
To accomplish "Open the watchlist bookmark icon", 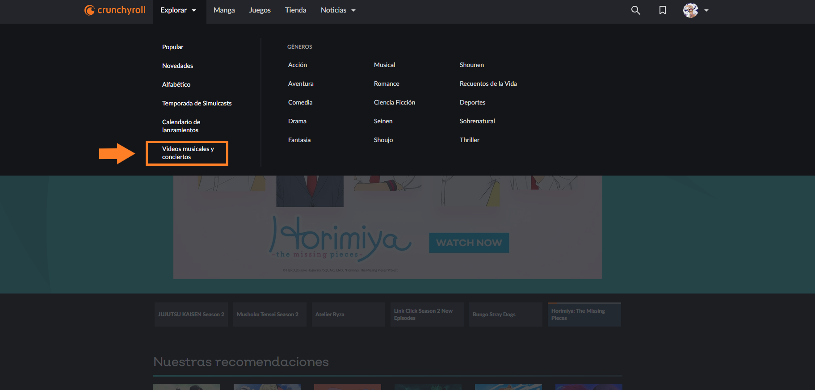I will [663, 10].
